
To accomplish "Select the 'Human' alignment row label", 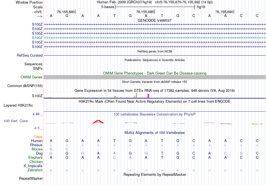I will pos(37,141).
